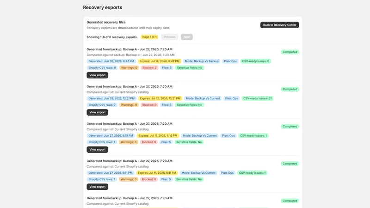This screenshot has width=370, height=208.
Task: Click 'Plan: Ops' badge in 6:11 PM export row
Action: click(227, 173)
